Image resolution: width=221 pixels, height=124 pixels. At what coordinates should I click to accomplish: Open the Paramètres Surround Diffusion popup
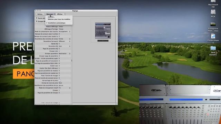[x=65, y=41]
